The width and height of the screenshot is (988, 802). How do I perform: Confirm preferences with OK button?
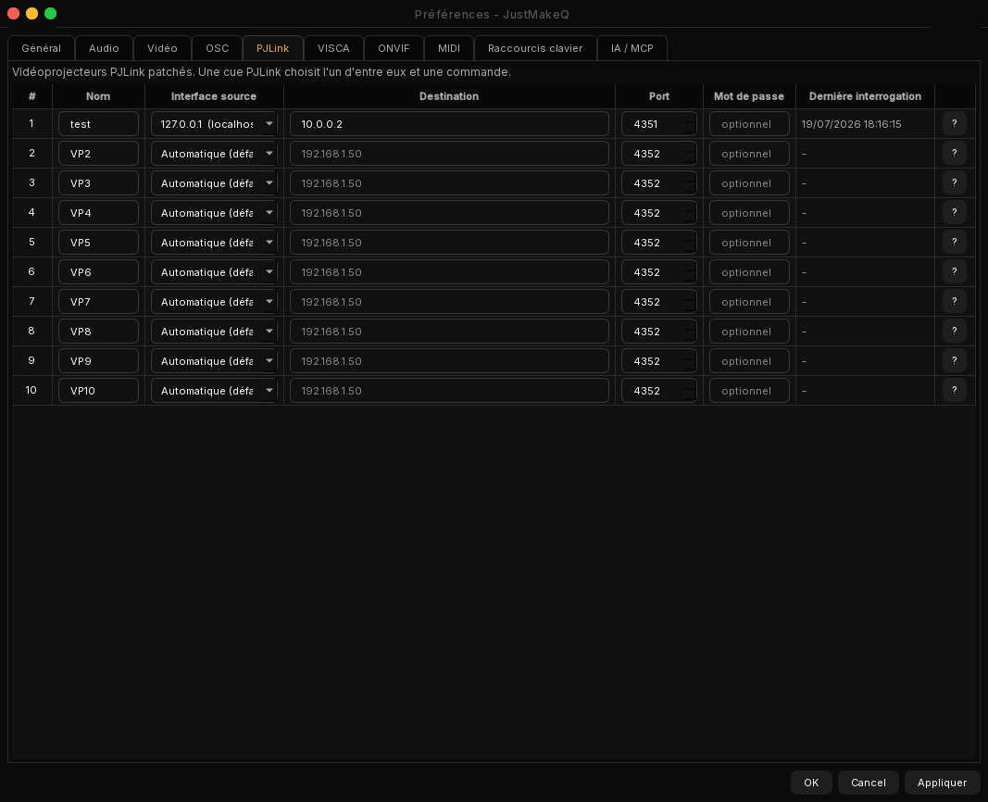pos(811,782)
